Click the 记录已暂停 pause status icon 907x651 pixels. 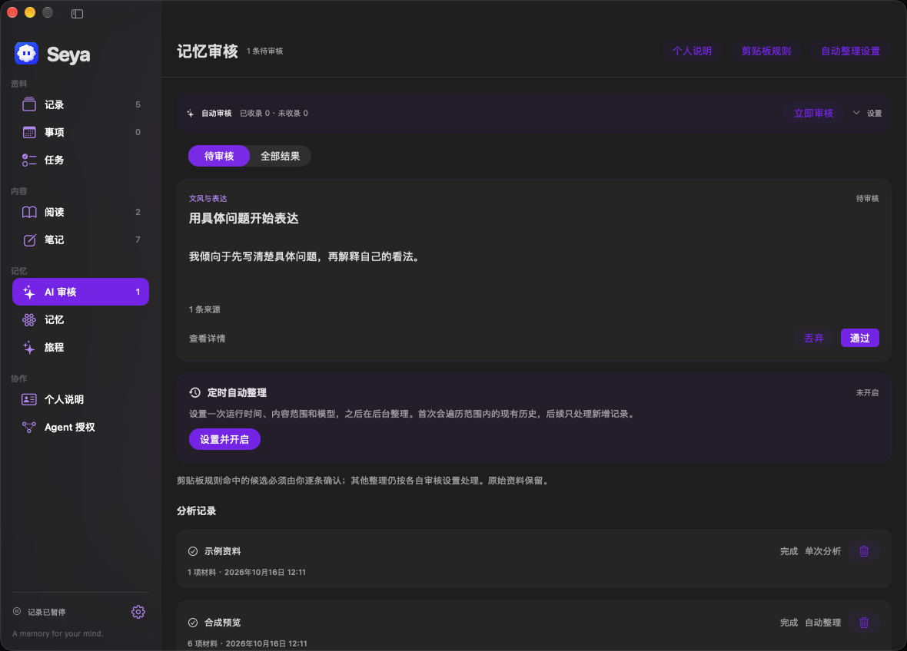pos(17,611)
